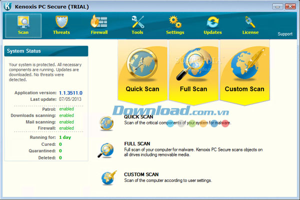Click the System Status panel header

46,51
